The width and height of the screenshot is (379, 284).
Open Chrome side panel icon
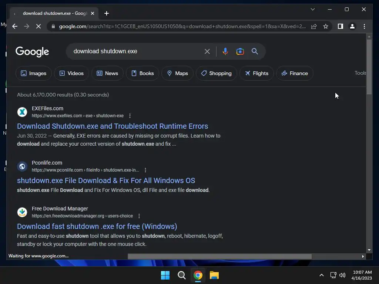(341, 26)
